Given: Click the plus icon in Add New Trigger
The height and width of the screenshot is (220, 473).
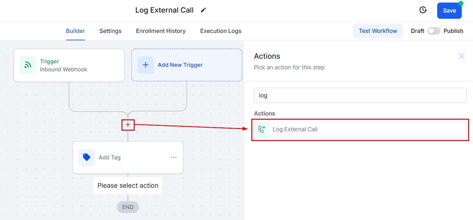Looking at the screenshot, I should tap(146, 65).
